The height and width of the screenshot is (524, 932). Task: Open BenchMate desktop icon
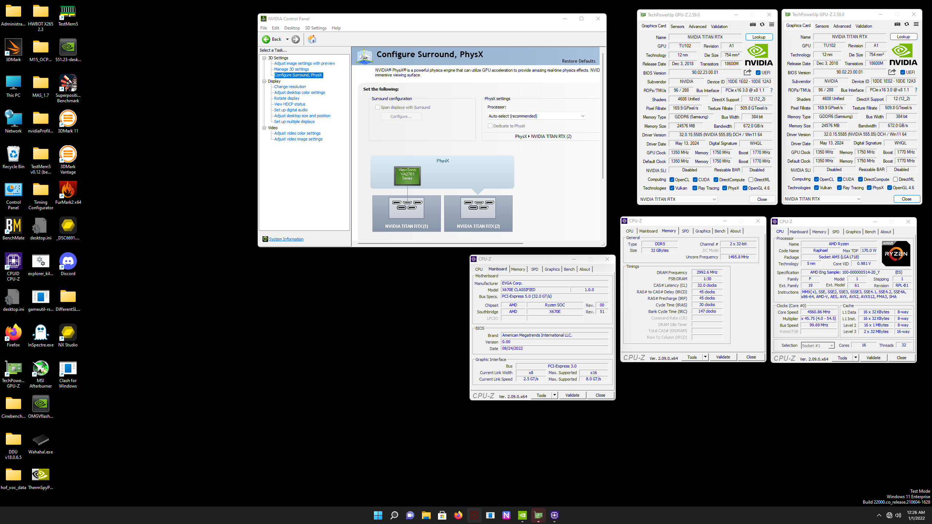pyautogui.click(x=13, y=229)
